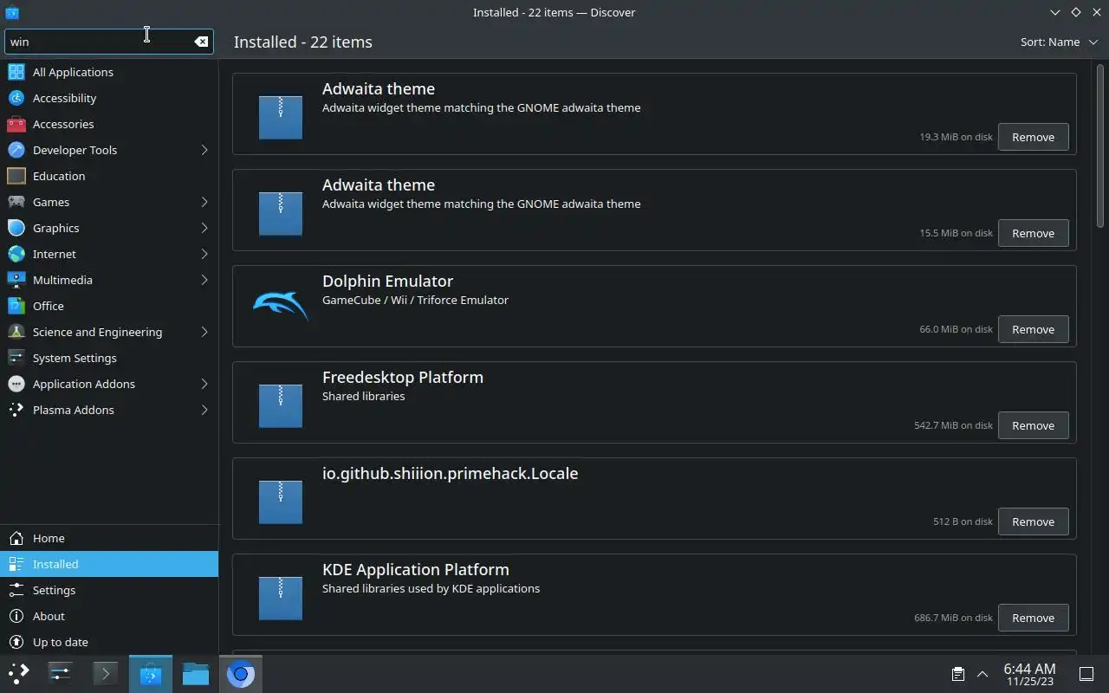Open the Dolphin file manager taskbar icon
Image resolution: width=1109 pixels, height=693 pixels.
(x=196, y=673)
